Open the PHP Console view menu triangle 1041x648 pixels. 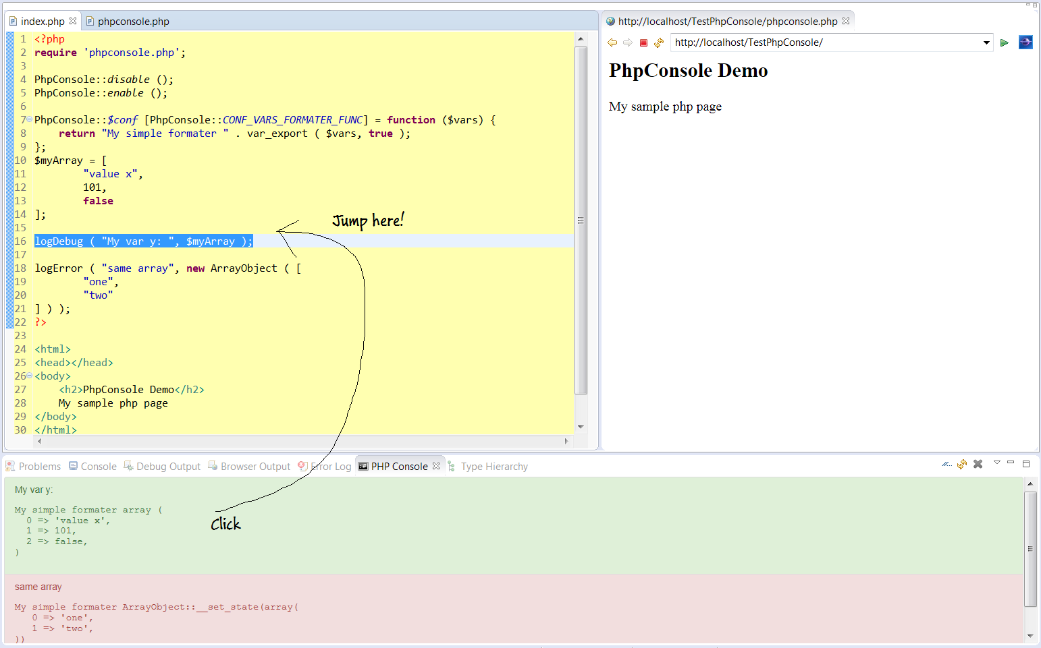tap(997, 463)
